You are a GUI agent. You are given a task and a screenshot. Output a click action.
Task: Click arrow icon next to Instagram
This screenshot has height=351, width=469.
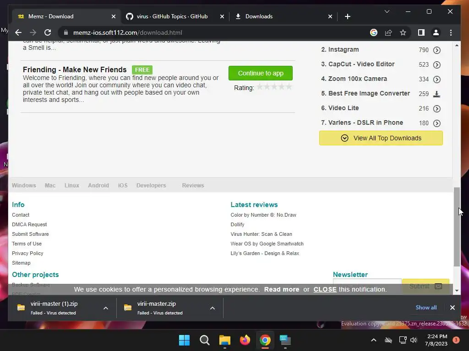point(436,50)
